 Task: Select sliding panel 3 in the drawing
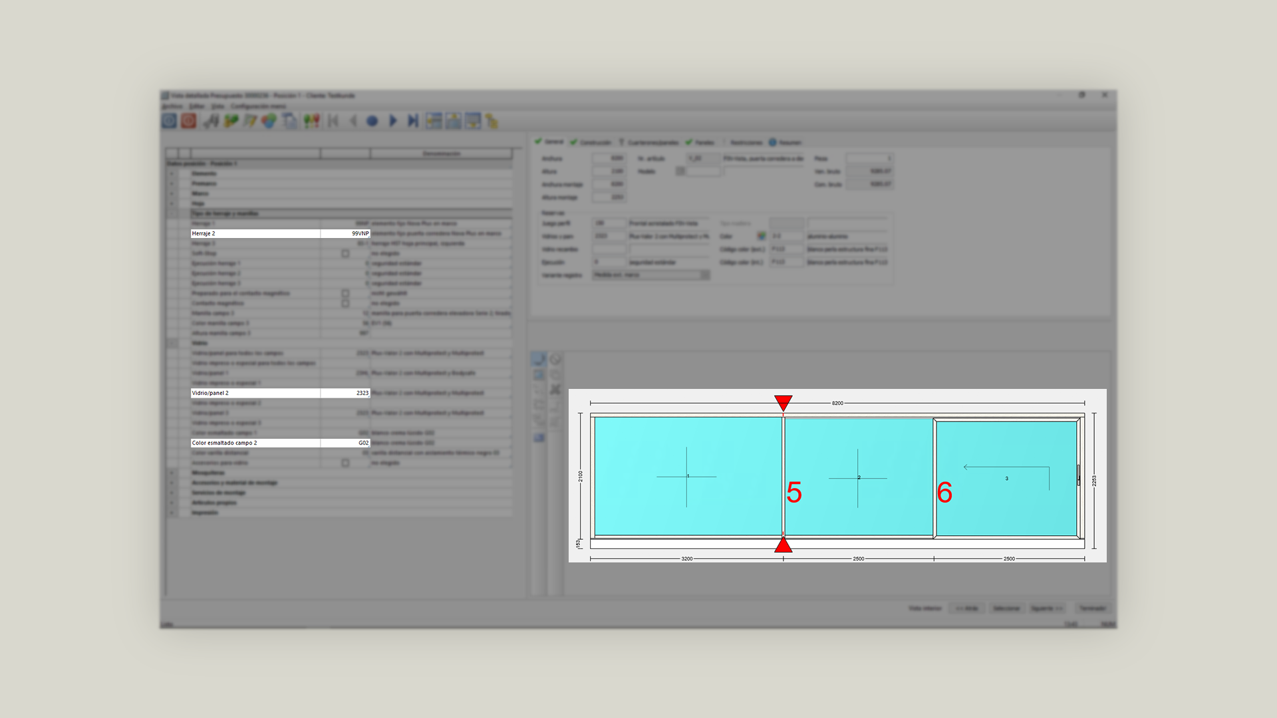point(1006,478)
